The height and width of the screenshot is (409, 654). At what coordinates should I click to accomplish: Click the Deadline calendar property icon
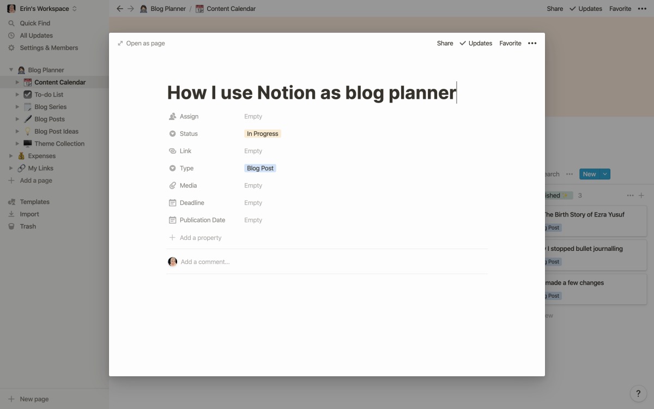tap(172, 203)
